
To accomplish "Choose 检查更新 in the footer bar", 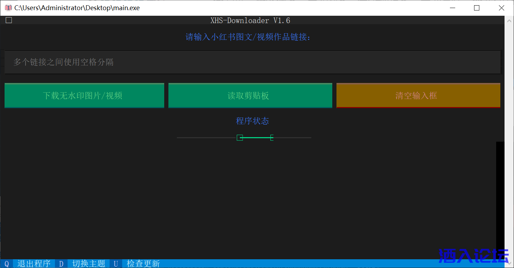I will (143, 263).
